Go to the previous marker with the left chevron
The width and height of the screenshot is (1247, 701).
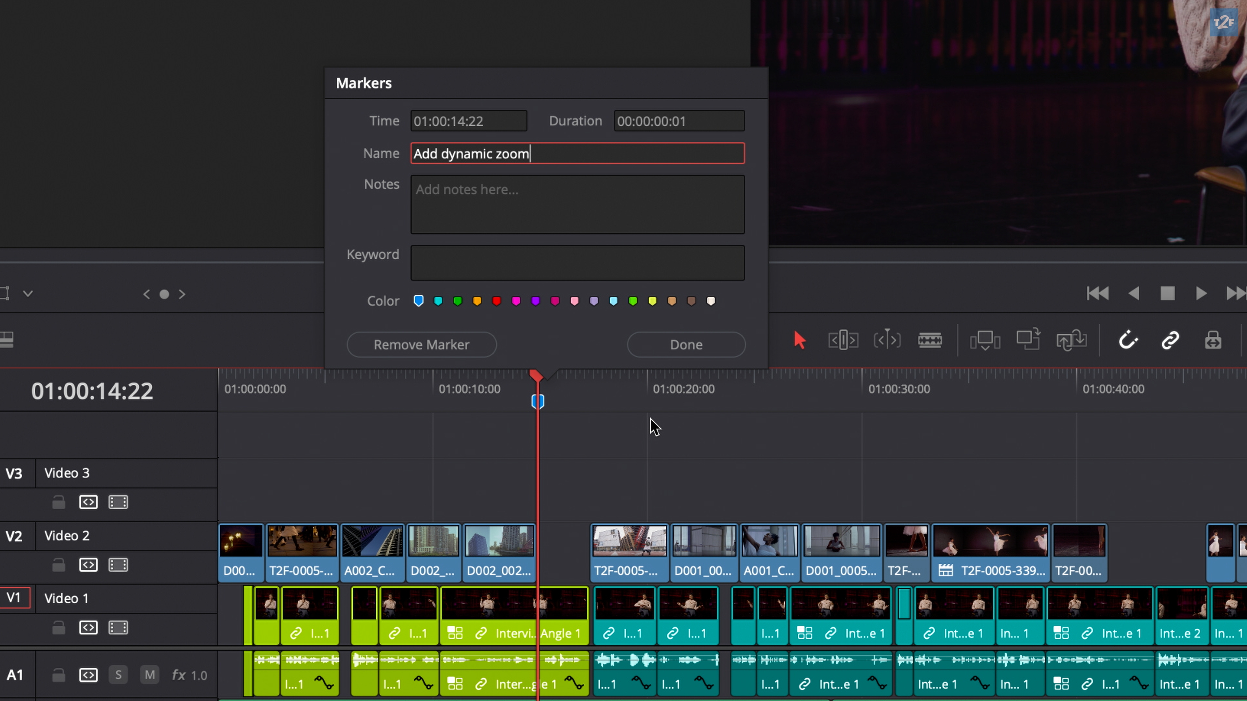coord(146,294)
